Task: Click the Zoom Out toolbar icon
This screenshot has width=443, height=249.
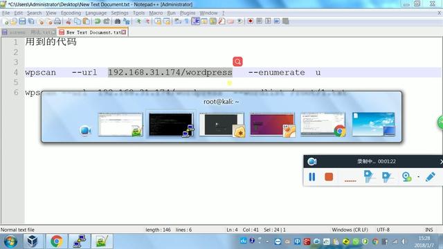Action: click(x=147, y=21)
